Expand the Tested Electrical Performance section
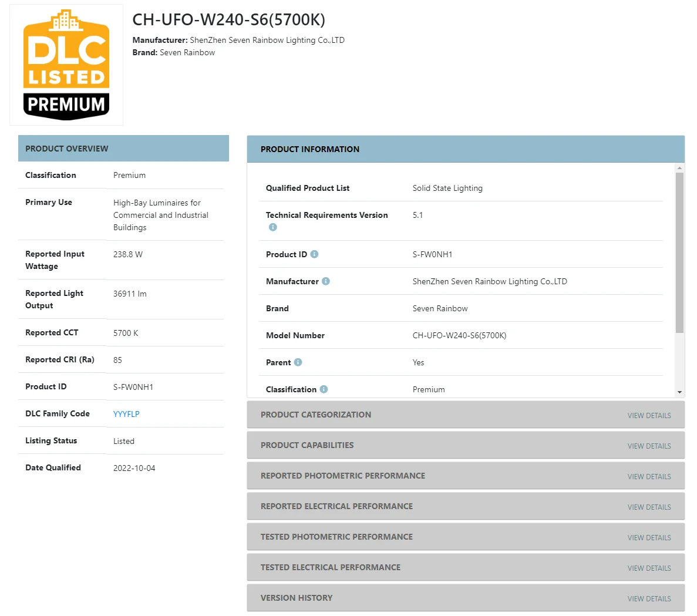Image resolution: width=697 pixels, height=616 pixels. click(466, 568)
